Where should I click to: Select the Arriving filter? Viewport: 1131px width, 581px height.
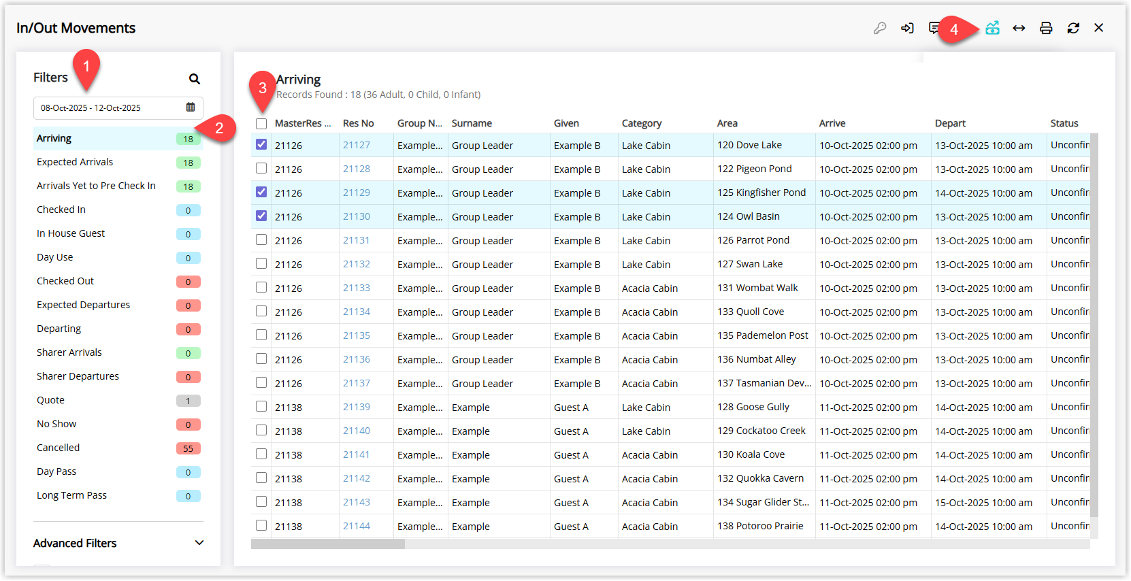click(x=118, y=139)
